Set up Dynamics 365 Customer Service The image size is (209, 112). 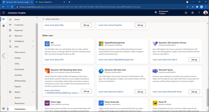(194, 60)
